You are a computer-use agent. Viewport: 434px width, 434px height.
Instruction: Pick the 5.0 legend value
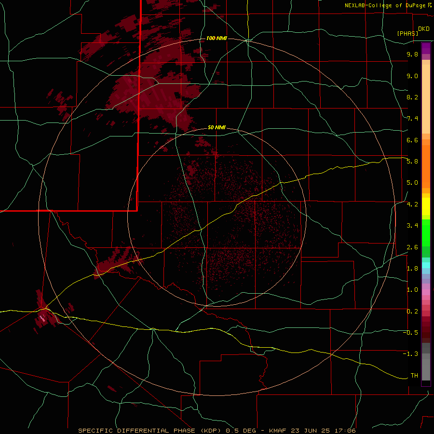(412, 183)
